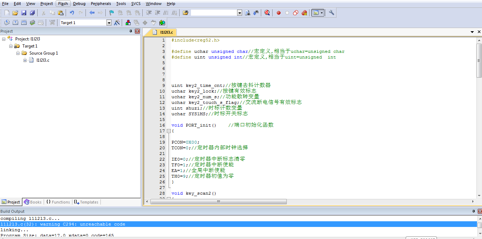This screenshot has height=239, width=482.
Task: Open the Manage Project Items icon
Action: [x=128, y=22]
